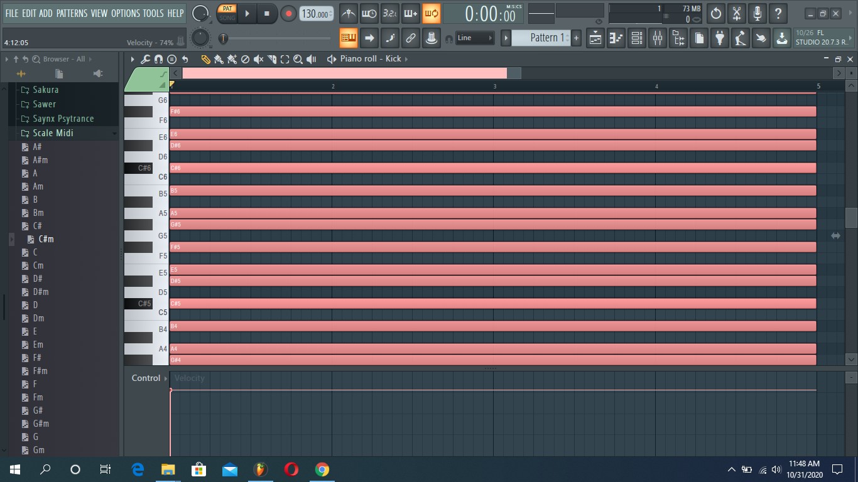Select the Zoom magnifier tool
Viewport: 858px width, 482px height.
coord(298,59)
